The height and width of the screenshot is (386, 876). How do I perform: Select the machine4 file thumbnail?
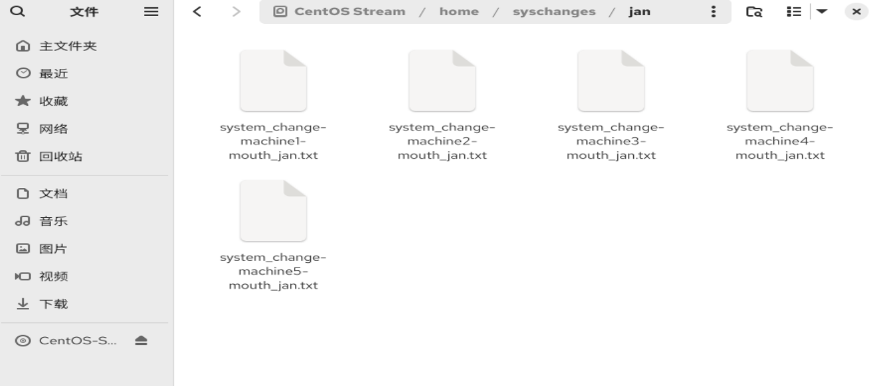click(780, 81)
